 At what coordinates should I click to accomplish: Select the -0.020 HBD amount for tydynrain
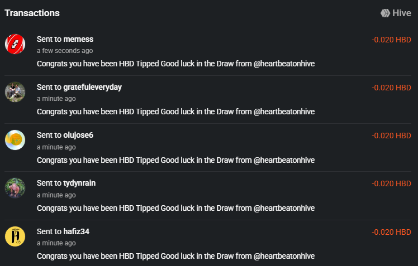pyautogui.click(x=391, y=183)
